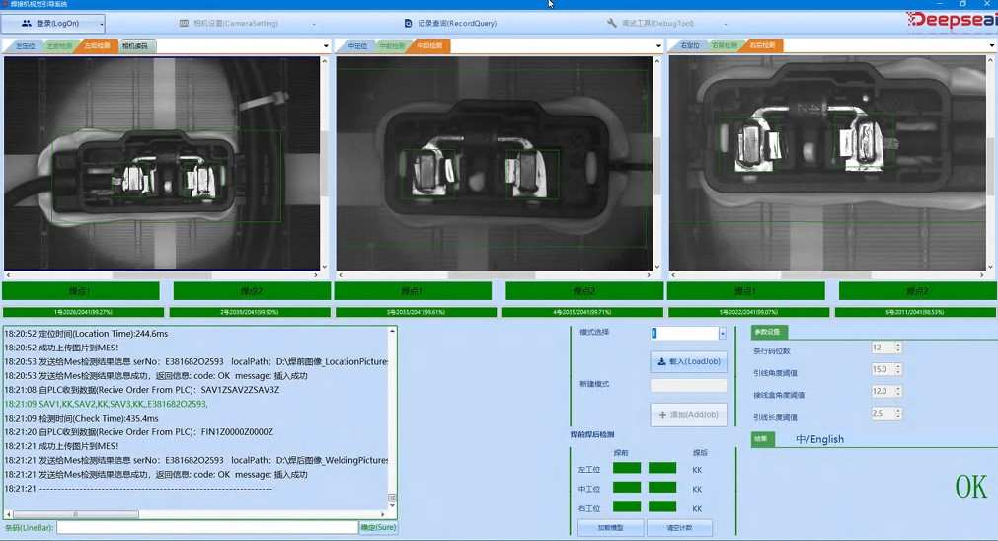Click the 确定(Sure) button
Image resolution: width=998 pixels, height=541 pixels.
[378, 528]
